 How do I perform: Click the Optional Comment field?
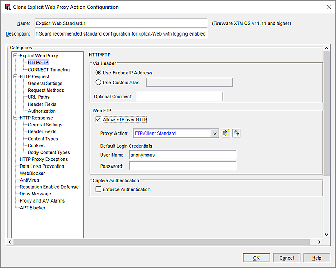coord(180,96)
